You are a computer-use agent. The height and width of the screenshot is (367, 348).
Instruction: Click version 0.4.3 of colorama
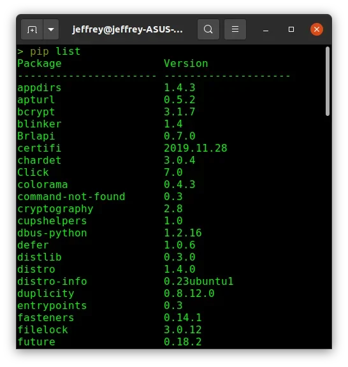point(179,185)
